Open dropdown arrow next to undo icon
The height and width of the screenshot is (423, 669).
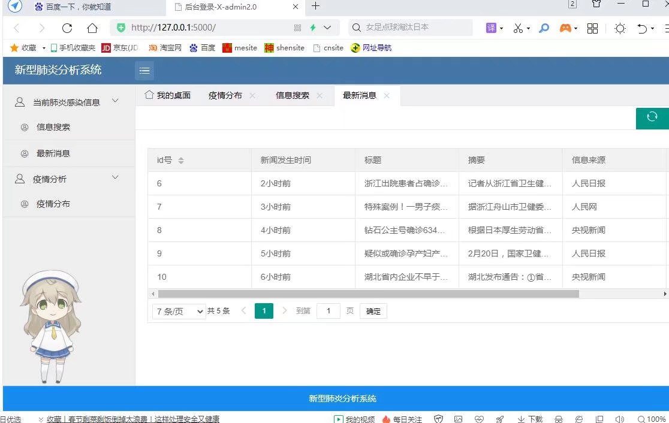[652, 29]
